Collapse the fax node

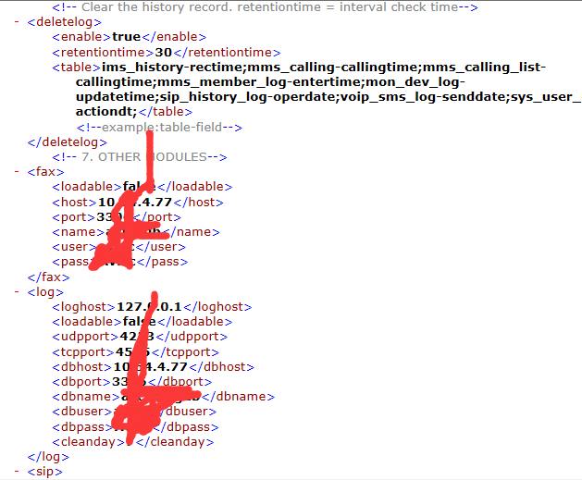17,172
